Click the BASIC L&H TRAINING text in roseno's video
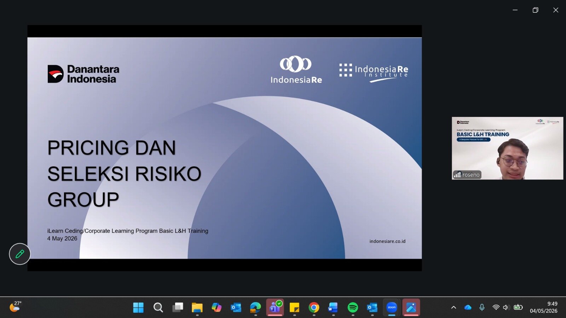The image size is (566, 318). pos(483,134)
